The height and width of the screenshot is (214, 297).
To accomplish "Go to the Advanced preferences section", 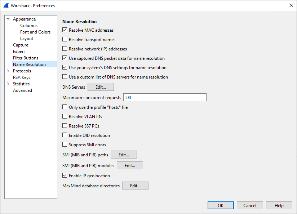I will [x=22, y=90].
